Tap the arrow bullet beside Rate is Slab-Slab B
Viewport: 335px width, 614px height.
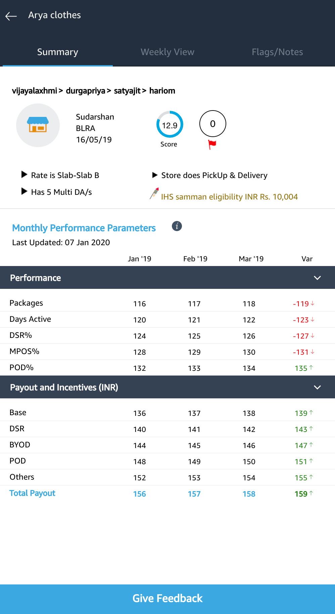(x=24, y=175)
